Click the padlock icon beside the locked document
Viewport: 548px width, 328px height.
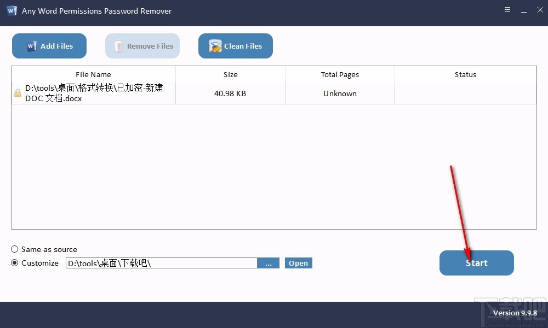click(x=16, y=92)
